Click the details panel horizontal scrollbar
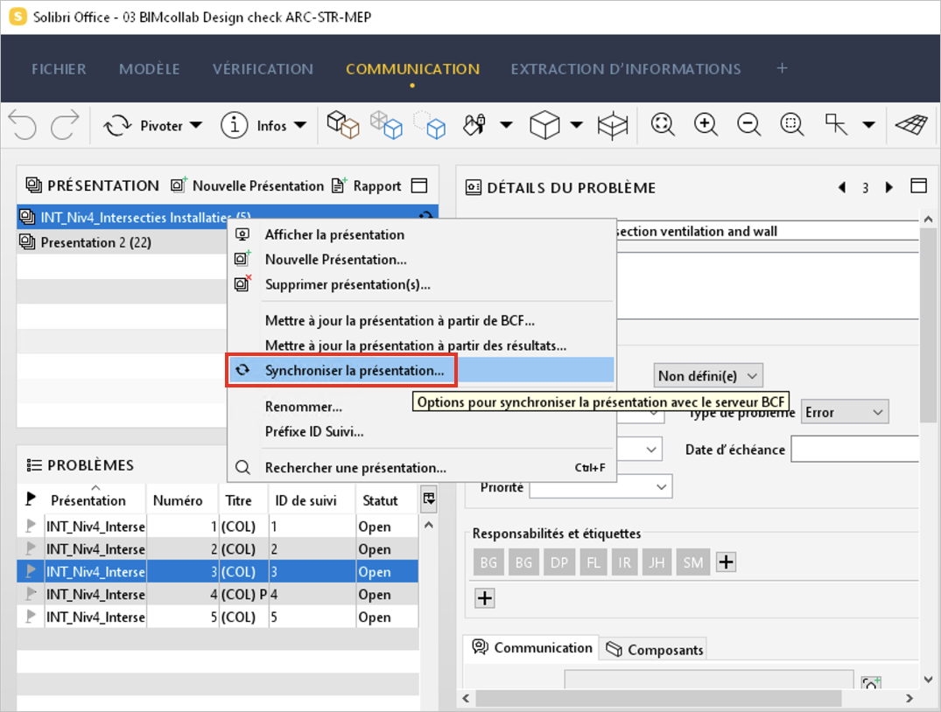This screenshot has height=712, width=941. pyautogui.click(x=658, y=698)
